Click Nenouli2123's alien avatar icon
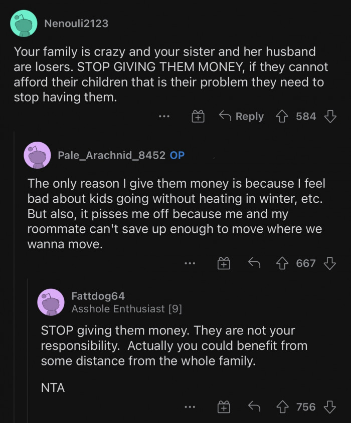Viewport: 351px width, 423px height. [24, 23]
